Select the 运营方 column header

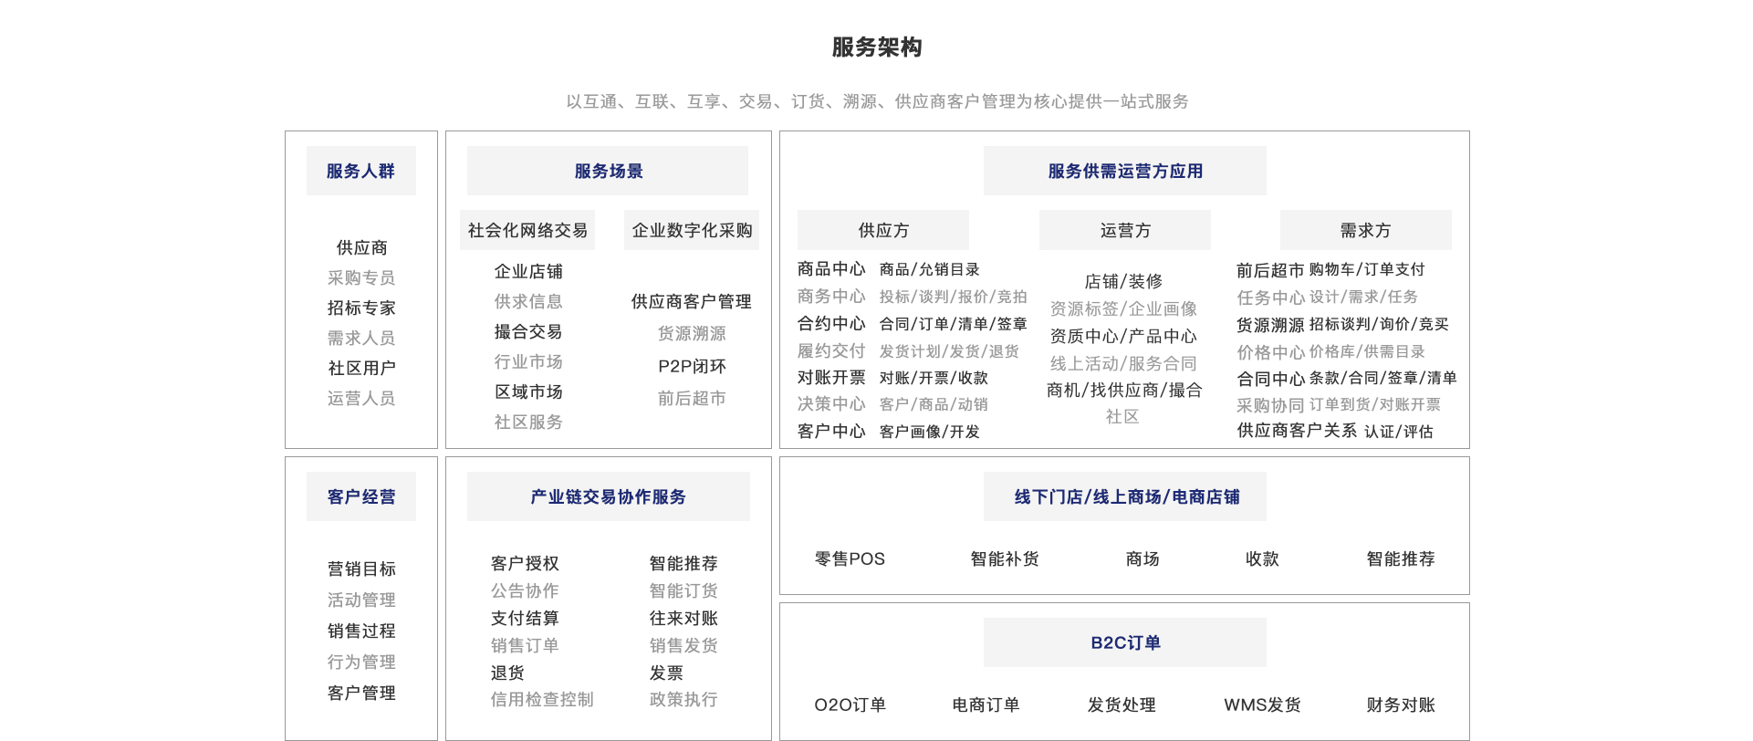1124,230
